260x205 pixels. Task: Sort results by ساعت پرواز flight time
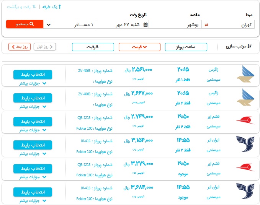[x=186, y=47]
